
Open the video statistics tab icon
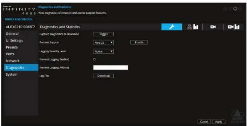[234, 27]
